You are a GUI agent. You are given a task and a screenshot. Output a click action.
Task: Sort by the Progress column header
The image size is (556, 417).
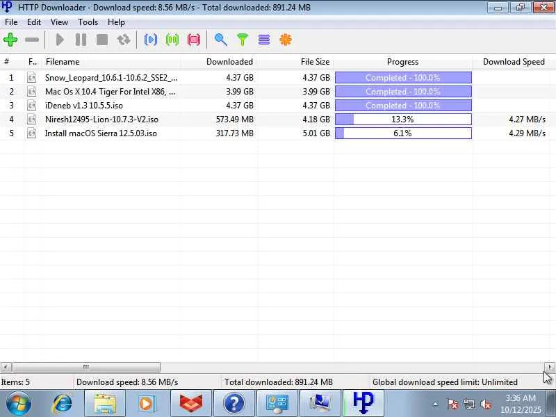click(x=403, y=62)
